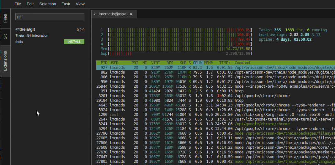335x165 pixels.
Task: Select htop process PID 951
Action: click(215, 91)
